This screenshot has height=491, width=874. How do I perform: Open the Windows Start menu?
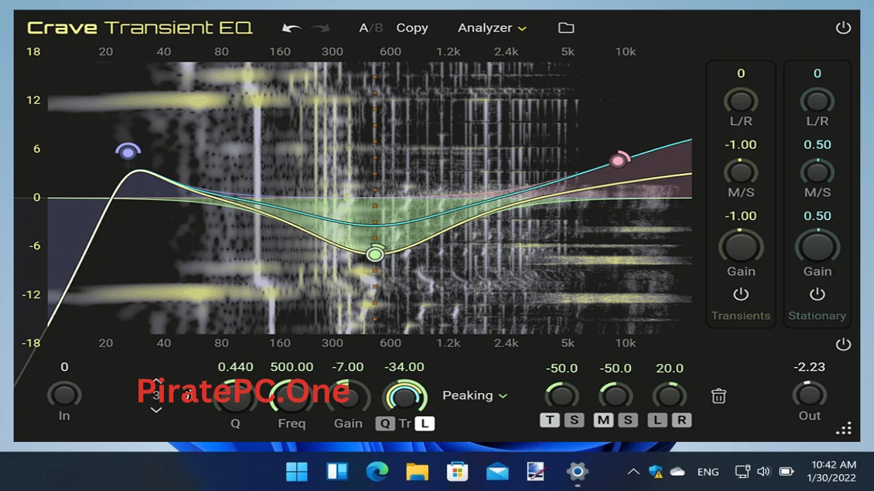(x=297, y=471)
